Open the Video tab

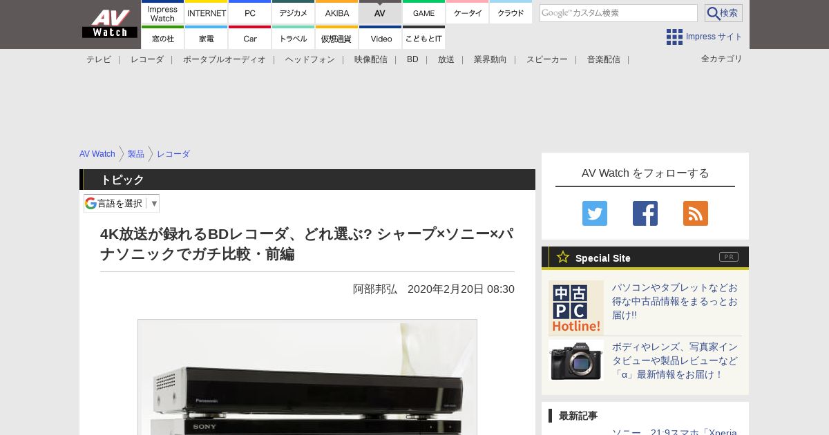pos(380,38)
